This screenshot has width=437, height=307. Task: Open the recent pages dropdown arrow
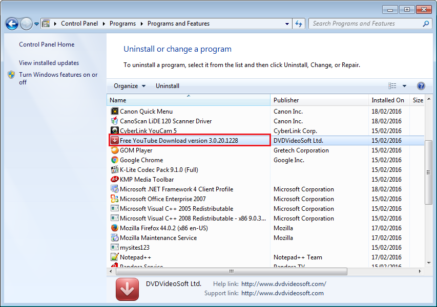[36, 24]
